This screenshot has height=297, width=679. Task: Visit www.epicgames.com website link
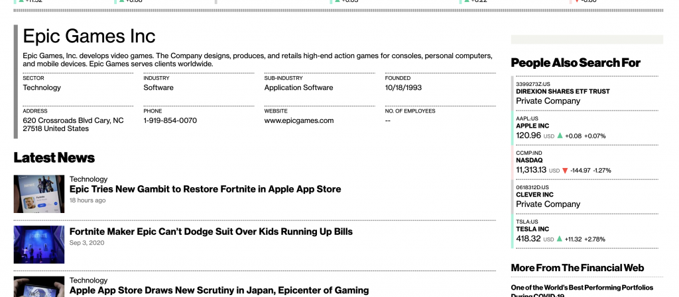click(x=299, y=120)
